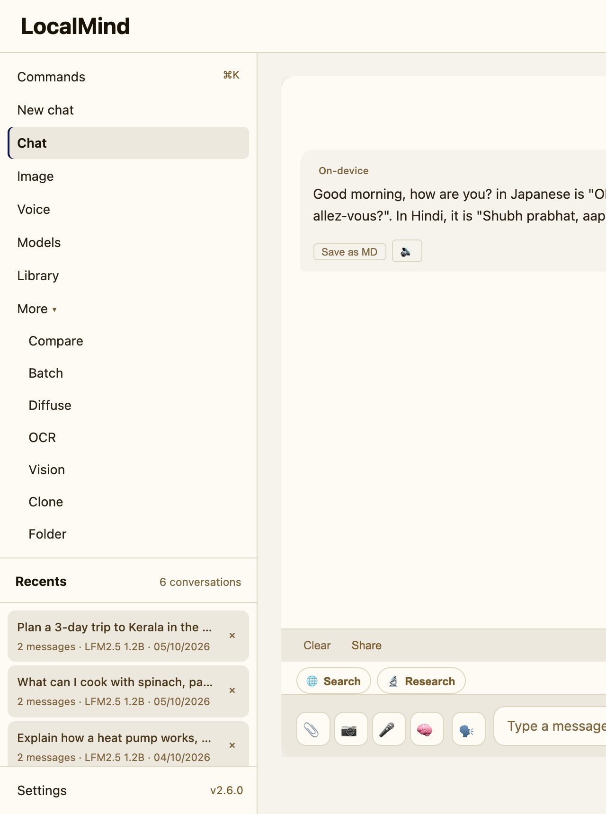Open the Voice section

128,209
